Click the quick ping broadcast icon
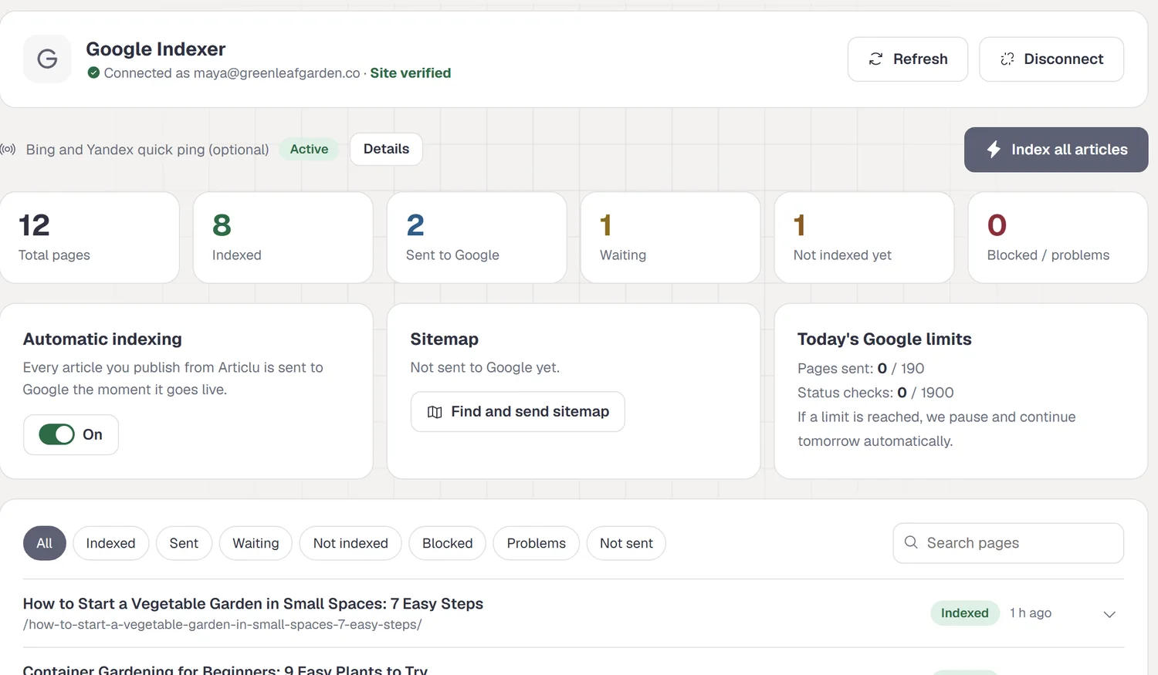The image size is (1158, 675). click(8, 149)
